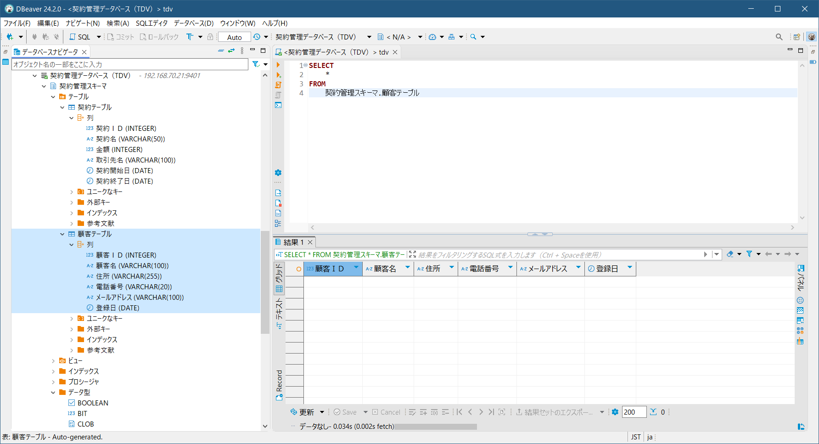
Task: Open SQL editor settings gear icon
Action: (278, 173)
